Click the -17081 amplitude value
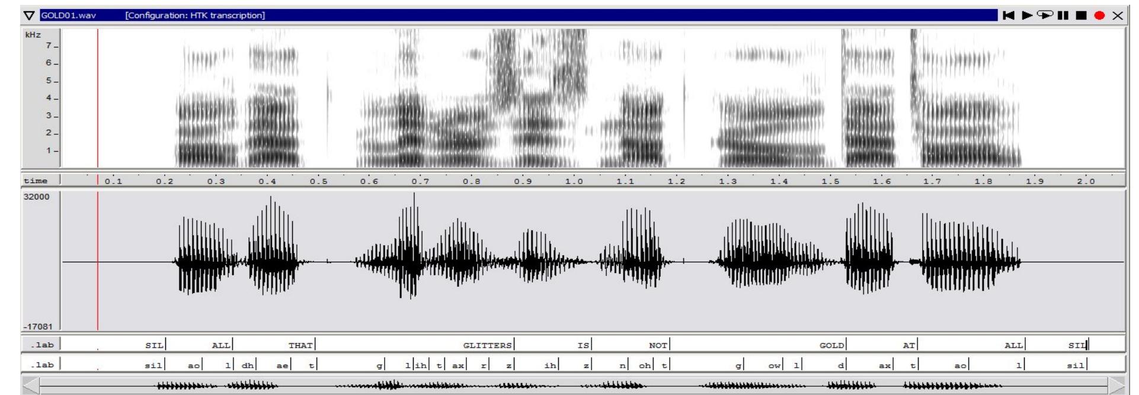The width and height of the screenshot is (1139, 395). pos(39,326)
